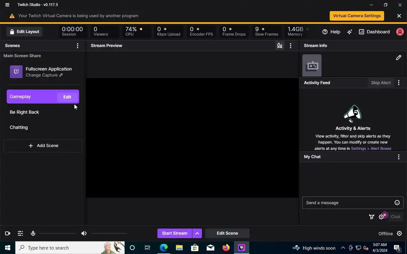Open the hamburger menu in title bar
Viewport: 407px width, 254px height.
[x=7, y=5]
